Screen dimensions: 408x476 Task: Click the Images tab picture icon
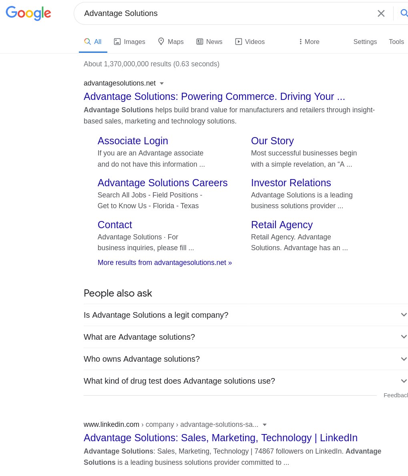[x=117, y=42]
